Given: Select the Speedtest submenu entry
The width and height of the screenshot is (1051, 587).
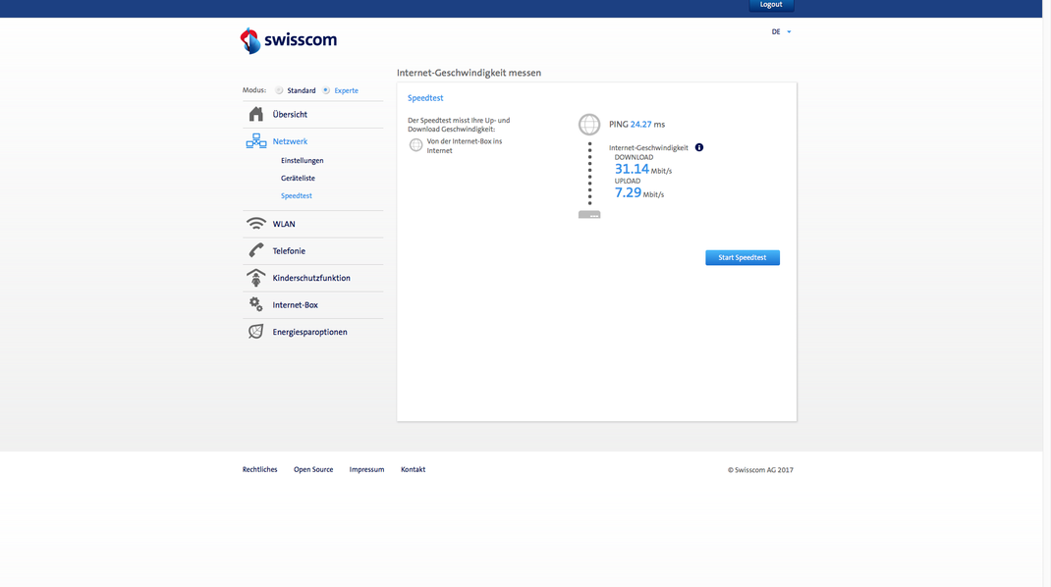Looking at the screenshot, I should click(x=297, y=195).
